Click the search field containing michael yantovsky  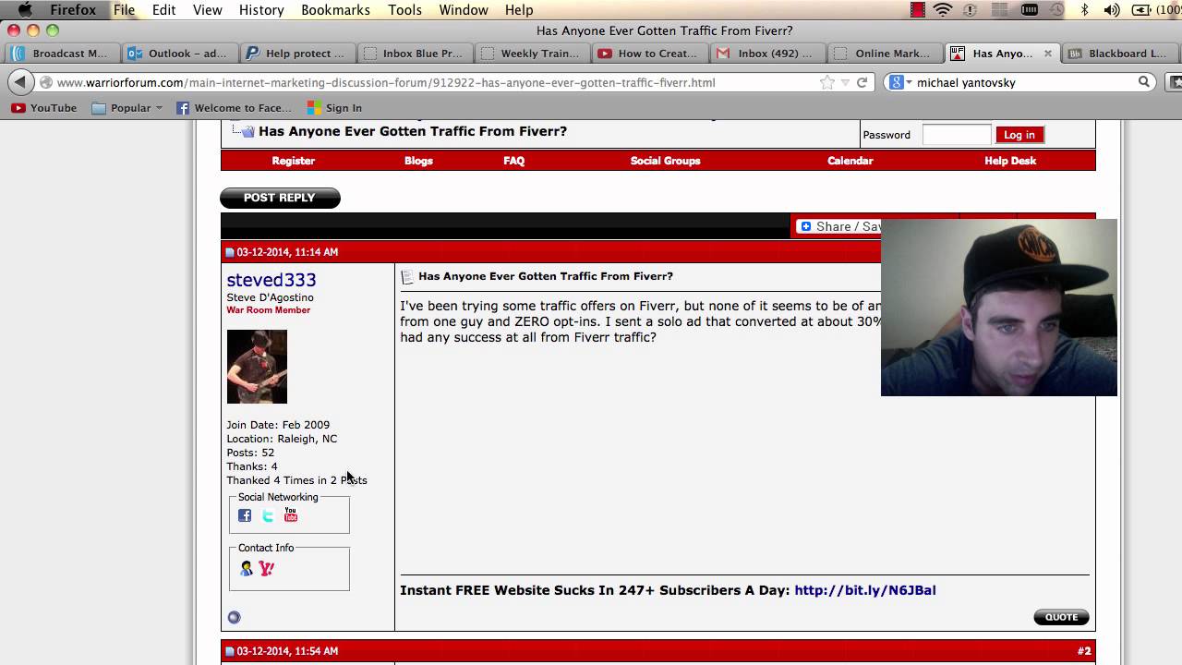coord(1022,82)
